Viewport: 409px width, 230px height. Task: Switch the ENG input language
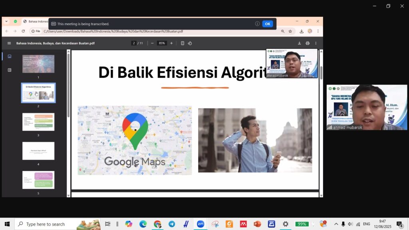point(367,224)
